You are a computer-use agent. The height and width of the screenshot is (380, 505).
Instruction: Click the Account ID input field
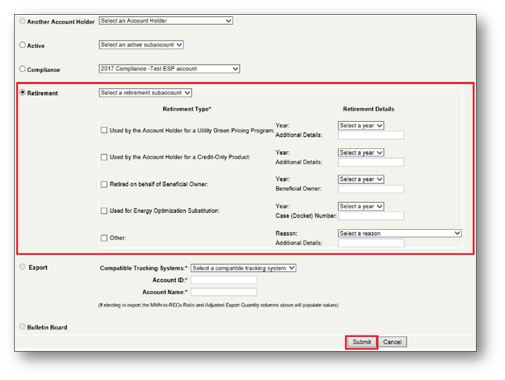(224, 280)
